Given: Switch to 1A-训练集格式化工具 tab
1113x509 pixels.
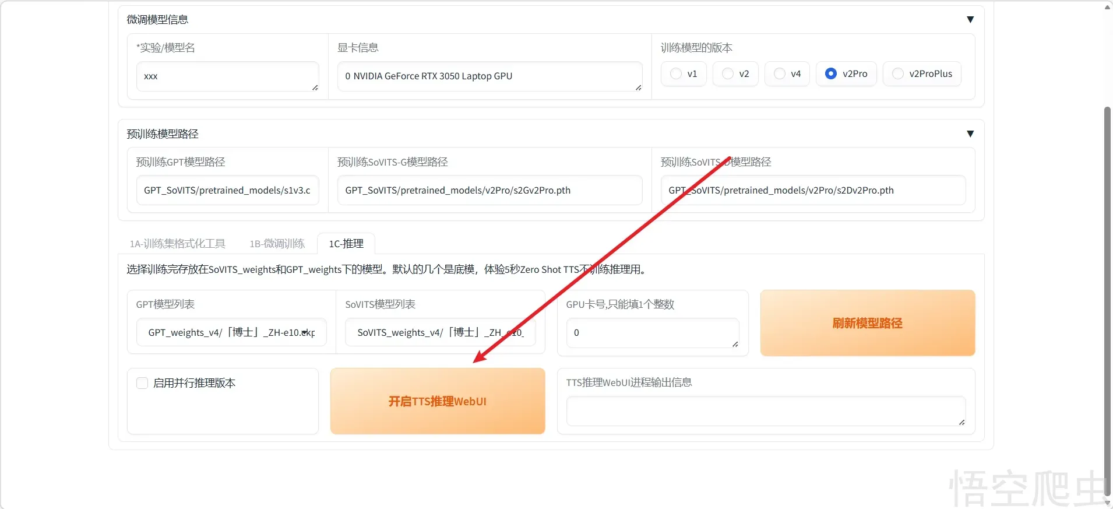Looking at the screenshot, I should [x=177, y=244].
